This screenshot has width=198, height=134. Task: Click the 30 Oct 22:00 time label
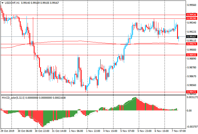(x=42, y=131)
